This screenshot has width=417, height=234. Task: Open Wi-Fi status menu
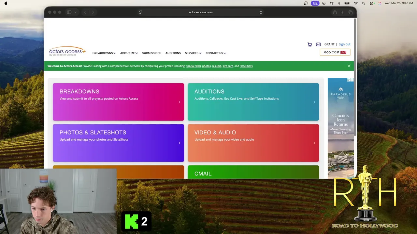356,3
